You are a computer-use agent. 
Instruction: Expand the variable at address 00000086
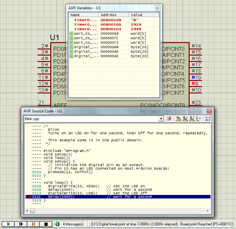71,47
